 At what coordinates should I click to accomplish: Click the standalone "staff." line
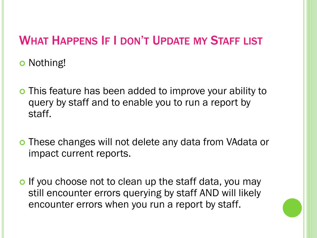click(x=40, y=113)
